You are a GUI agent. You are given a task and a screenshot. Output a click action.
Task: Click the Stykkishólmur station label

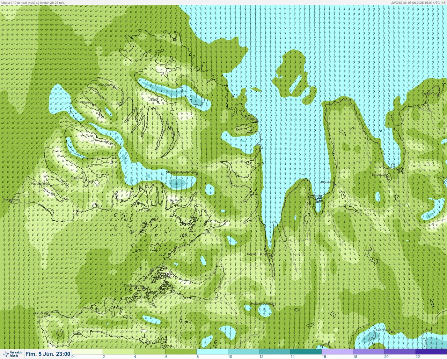coord(133,286)
